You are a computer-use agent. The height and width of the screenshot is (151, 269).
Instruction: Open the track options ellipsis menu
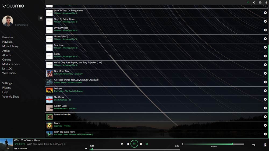86,148
